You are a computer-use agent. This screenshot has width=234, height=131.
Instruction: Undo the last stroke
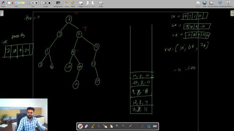pos(67,4)
